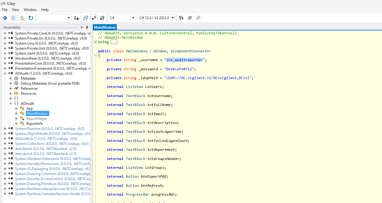Expand the collapsed using block

tap(95, 42)
